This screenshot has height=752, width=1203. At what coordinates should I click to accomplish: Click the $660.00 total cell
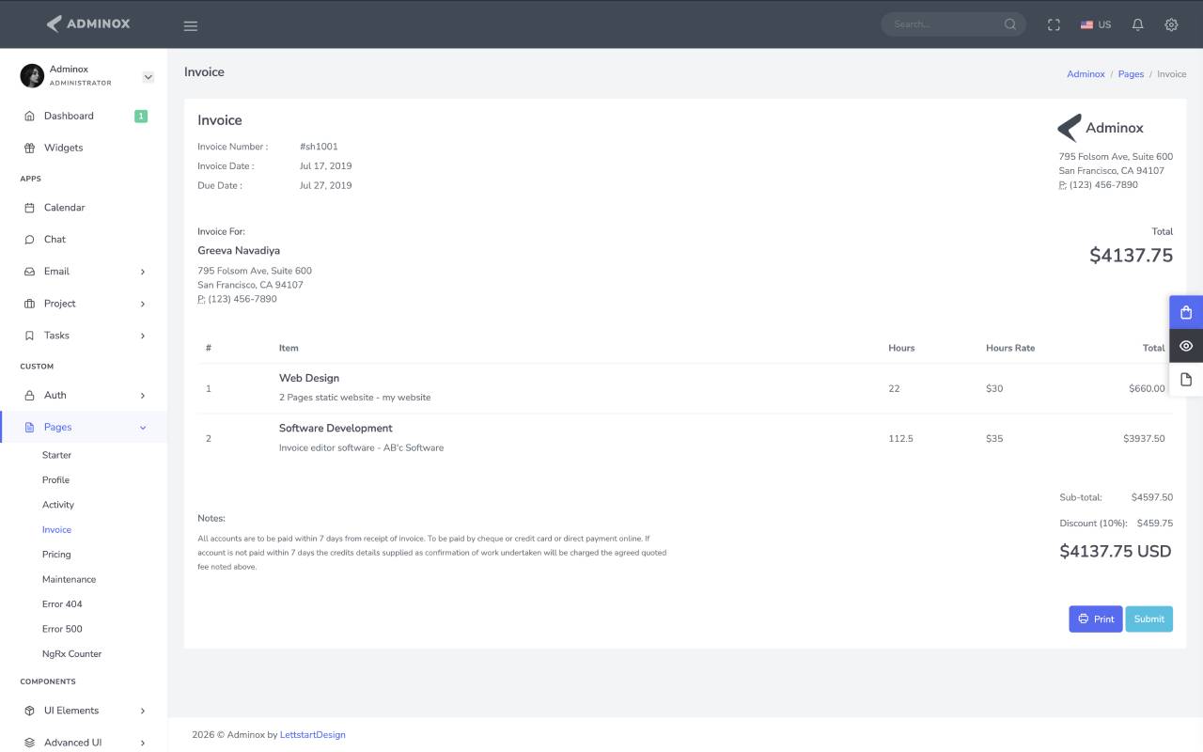pos(1147,388)
